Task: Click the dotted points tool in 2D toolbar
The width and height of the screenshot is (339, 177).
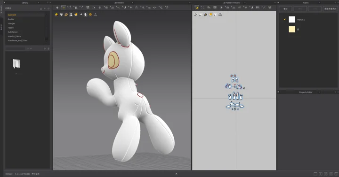Action: 202,8
